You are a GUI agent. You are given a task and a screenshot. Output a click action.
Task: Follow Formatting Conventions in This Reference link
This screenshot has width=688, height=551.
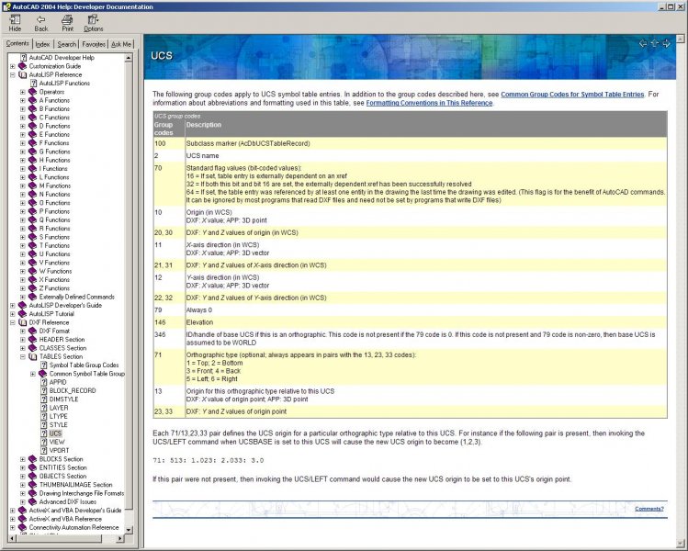pyautogui.click(x=429, y=103)
